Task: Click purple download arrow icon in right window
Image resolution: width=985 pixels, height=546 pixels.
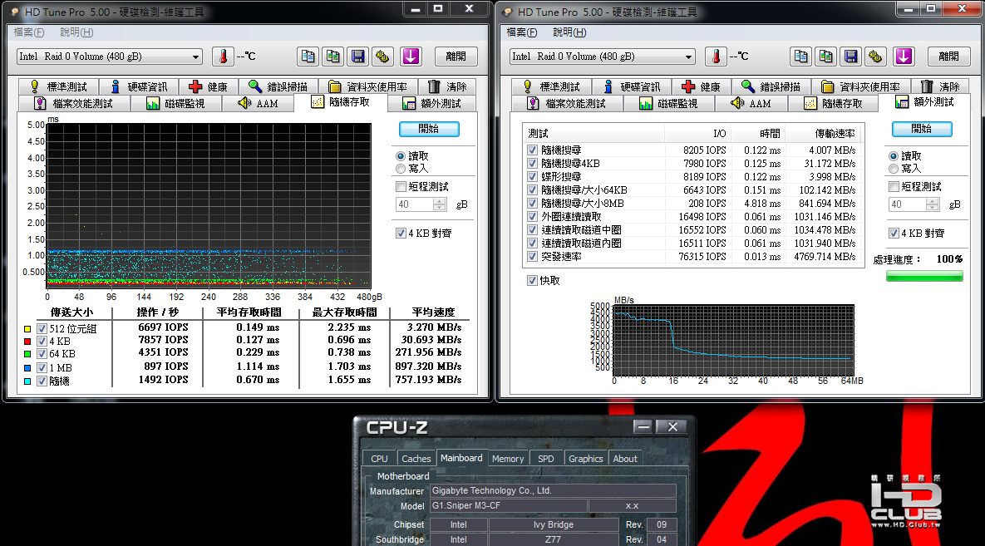Action: 904,57
